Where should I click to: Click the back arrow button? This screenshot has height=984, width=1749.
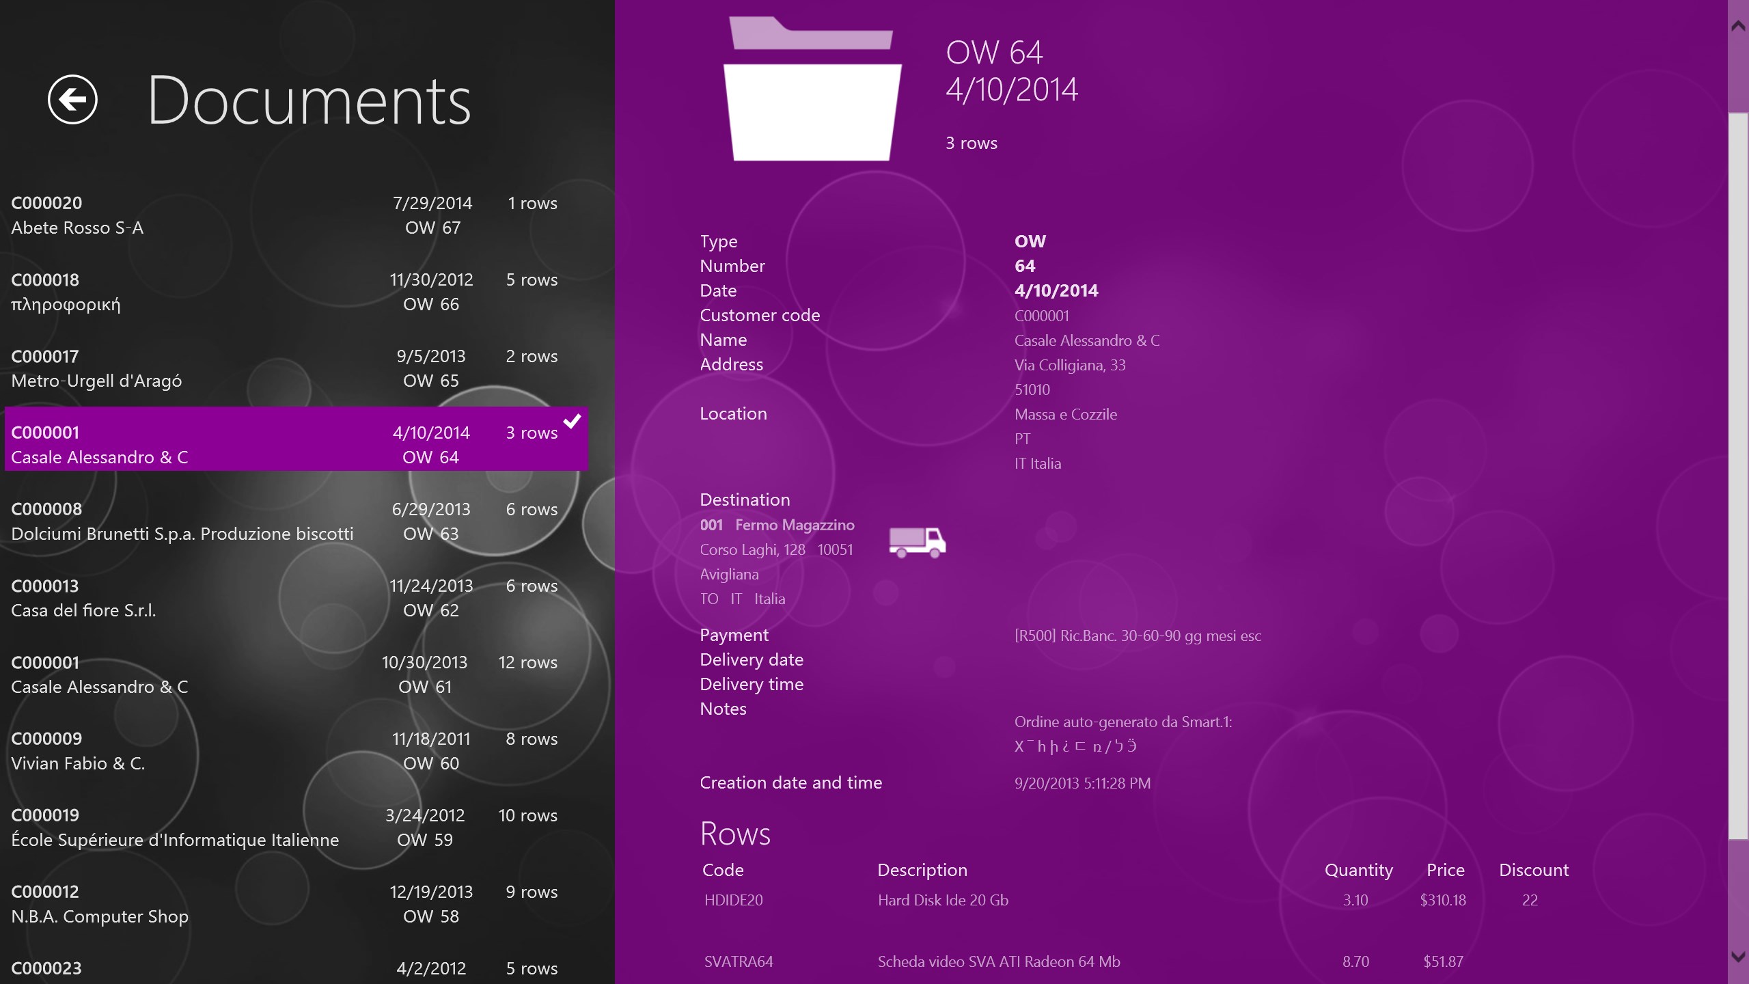[72, 100]
